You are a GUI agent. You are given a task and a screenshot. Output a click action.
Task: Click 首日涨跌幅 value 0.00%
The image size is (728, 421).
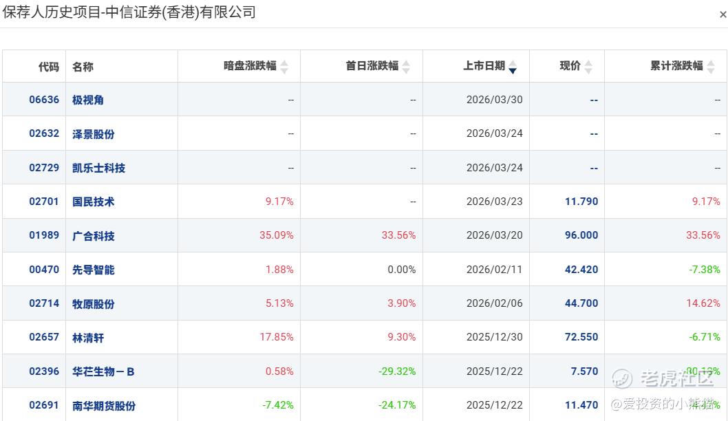(402, 270)
